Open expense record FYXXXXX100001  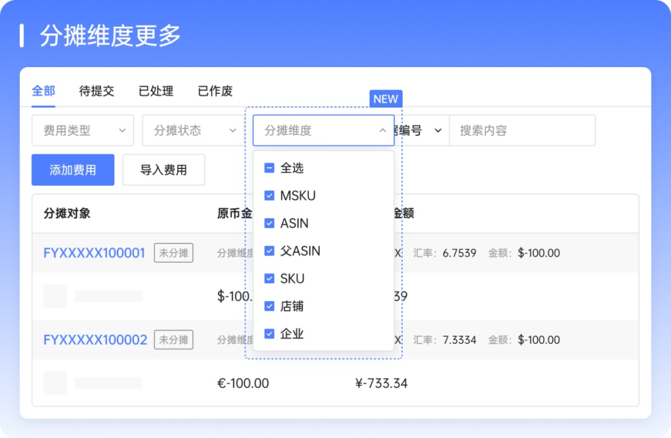pyautogui.click(x=94, y=253)
